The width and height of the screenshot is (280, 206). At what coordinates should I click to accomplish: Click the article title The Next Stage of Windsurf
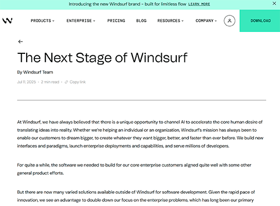[103, 58]
